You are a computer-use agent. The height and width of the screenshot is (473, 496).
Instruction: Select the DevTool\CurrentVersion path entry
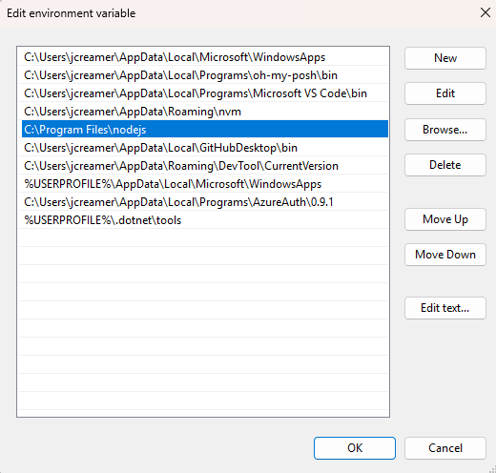[x=203, y=166]
